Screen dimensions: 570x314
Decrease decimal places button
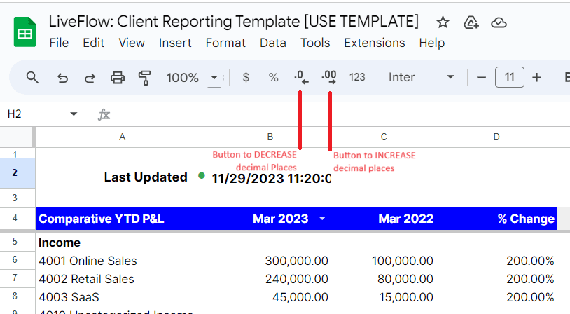(301, 77)
